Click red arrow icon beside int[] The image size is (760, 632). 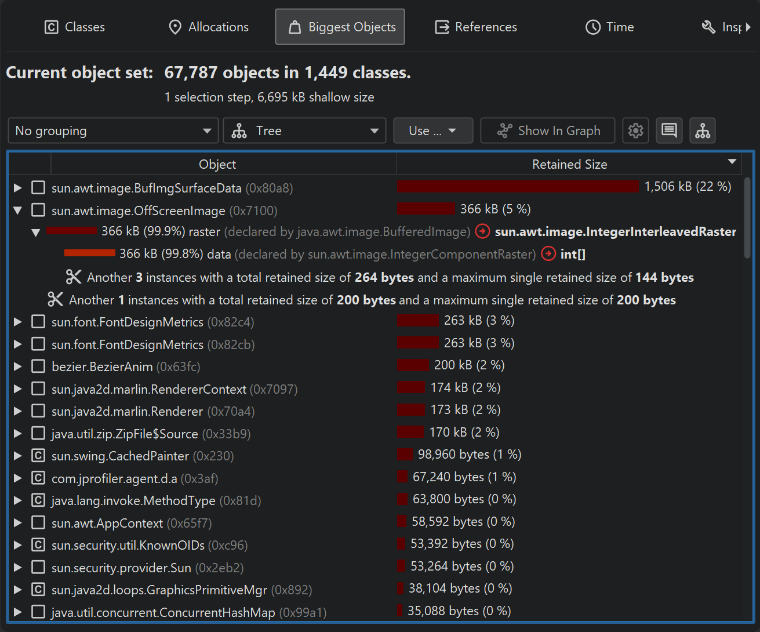click(548, 254)
